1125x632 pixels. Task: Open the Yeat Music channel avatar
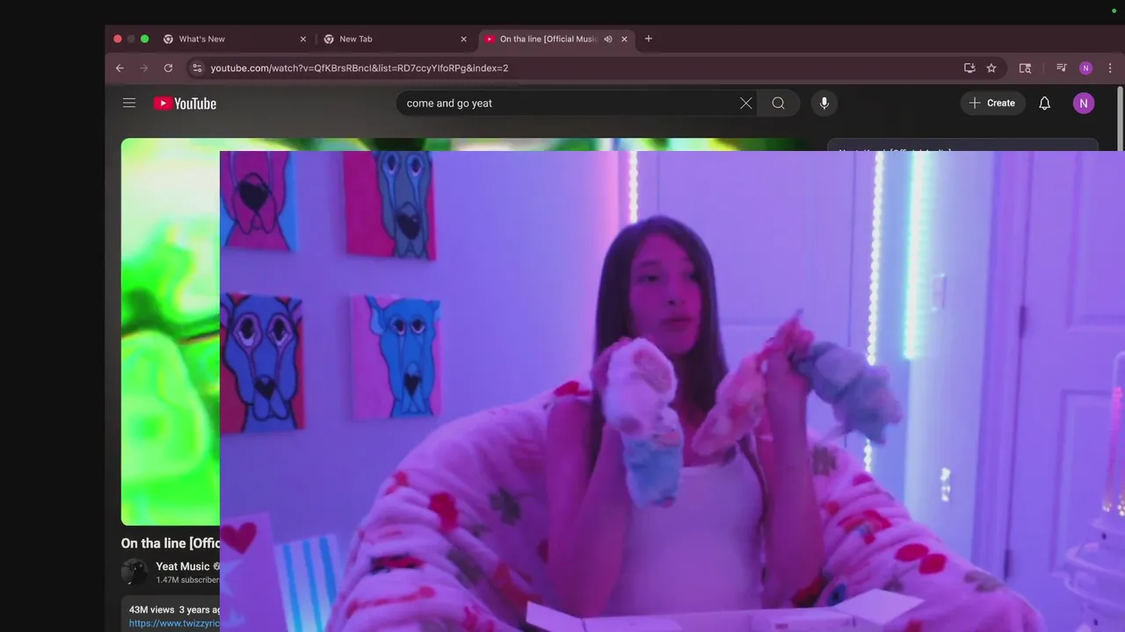134,572
